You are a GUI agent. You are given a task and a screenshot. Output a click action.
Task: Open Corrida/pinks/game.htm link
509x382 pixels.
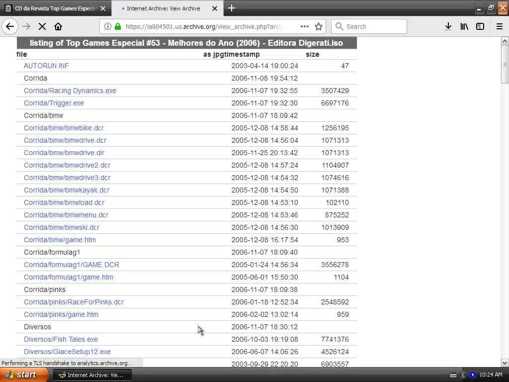click(61, 314)
